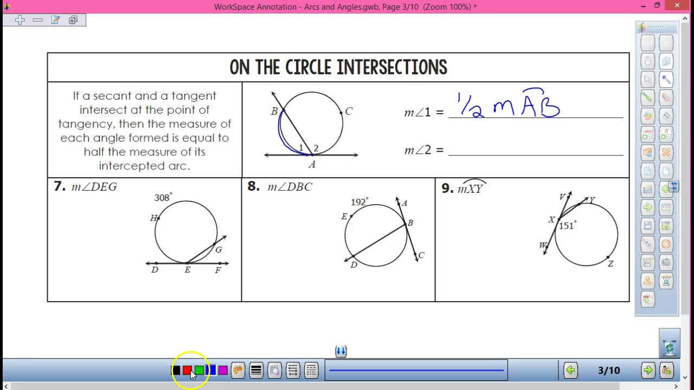Screen dimensions: 694x390
Task: Open the transparency setting icon
Action: pyautogui.click(x=274, y=370)
